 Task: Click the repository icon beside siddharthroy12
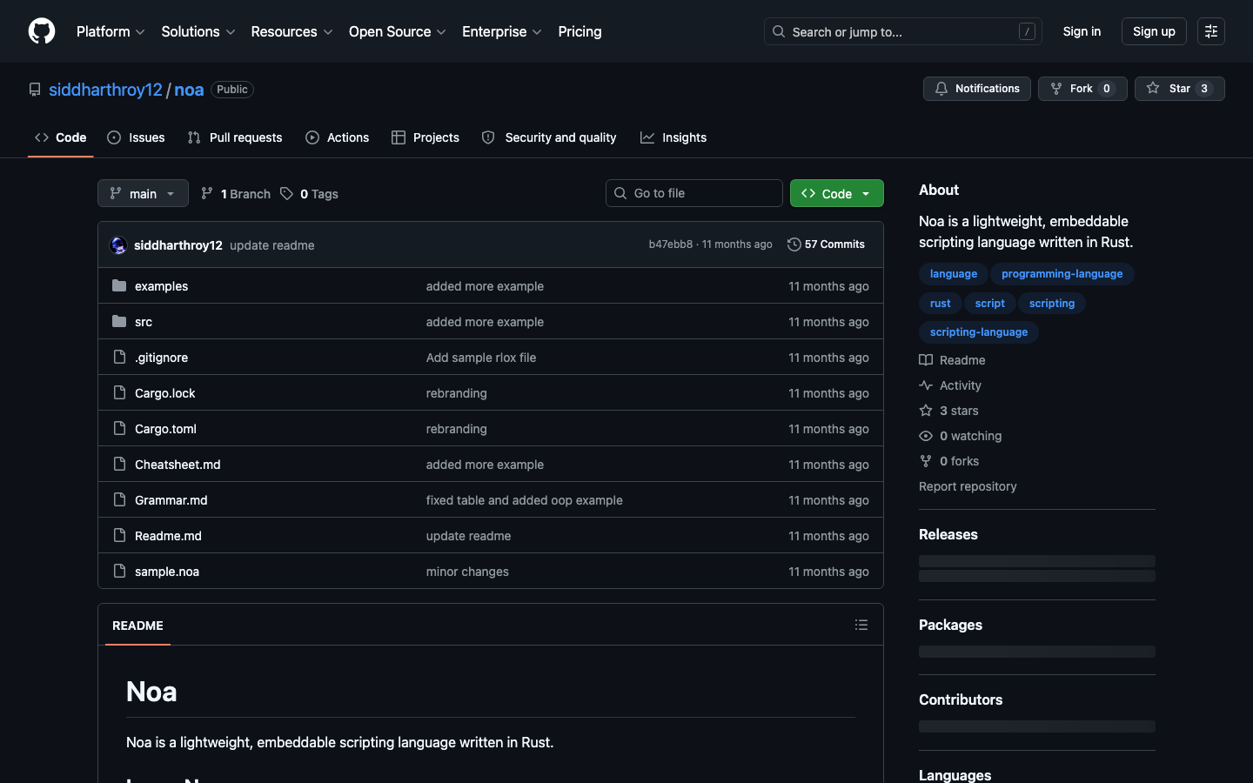pos(35,90)
